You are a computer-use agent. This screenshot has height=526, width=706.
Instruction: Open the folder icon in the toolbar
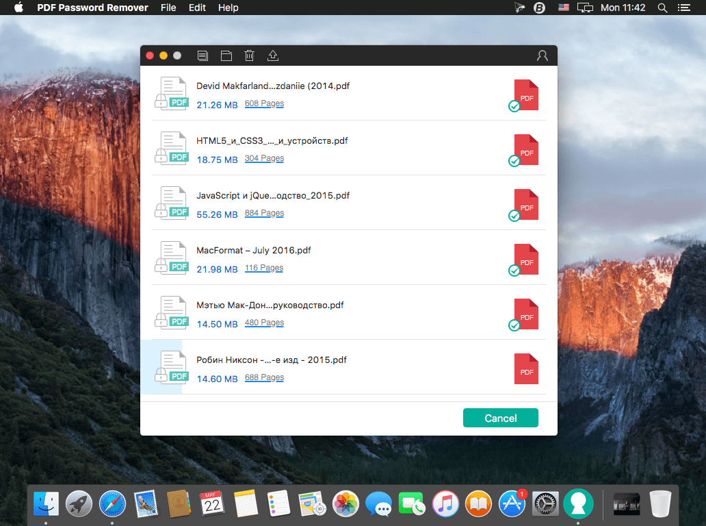(x=226, y=55)
